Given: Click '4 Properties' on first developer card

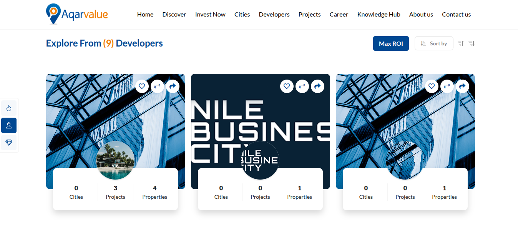Looking at the screenshot, I should tap(155, 192).
